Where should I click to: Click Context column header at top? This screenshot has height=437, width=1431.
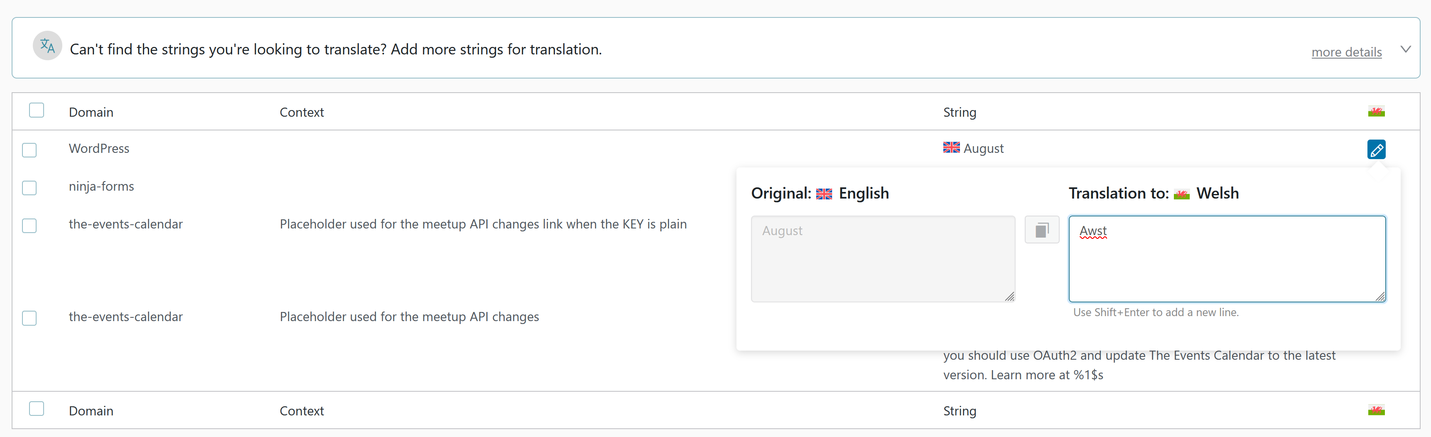pos(302,112)
